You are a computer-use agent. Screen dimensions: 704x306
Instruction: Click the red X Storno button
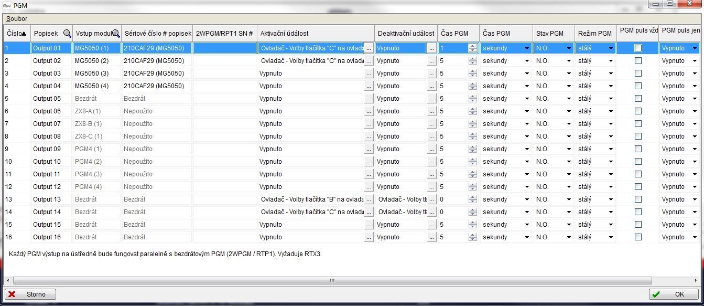click(x=30, y=294)
